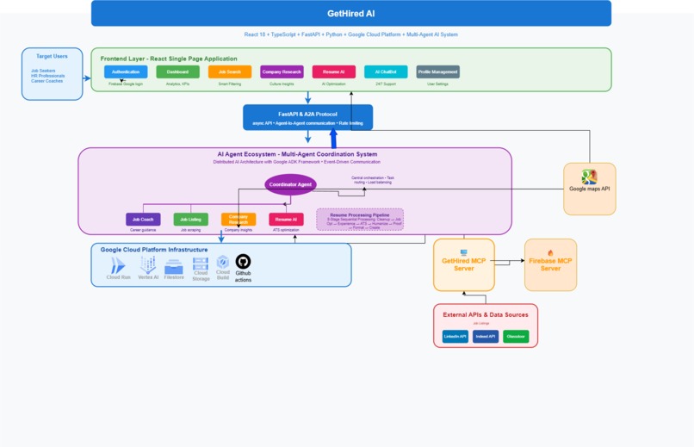Screen dimensions: 694x447
Task: Click the orange Job Search block
Action: tap(230, 71)
